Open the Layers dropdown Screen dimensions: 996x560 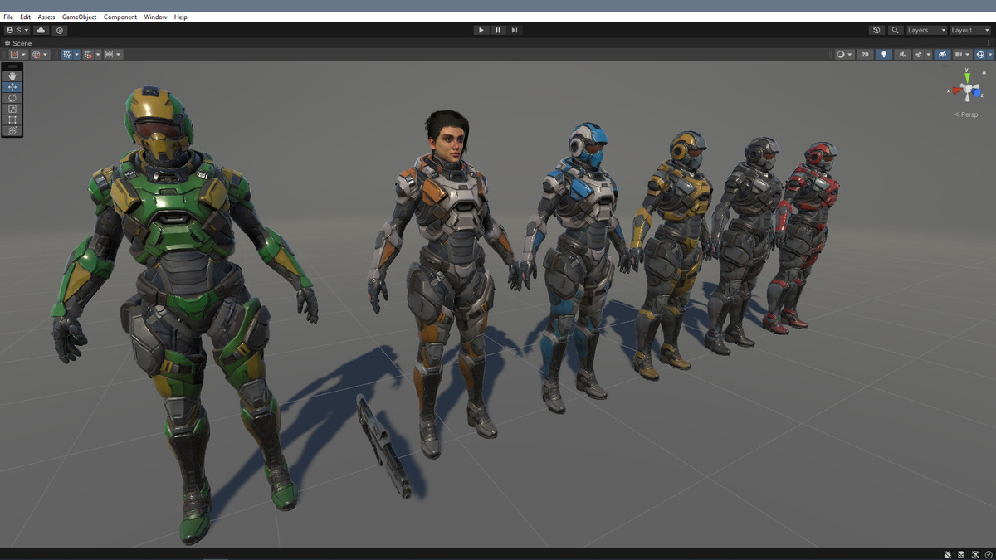click(926, 30)
